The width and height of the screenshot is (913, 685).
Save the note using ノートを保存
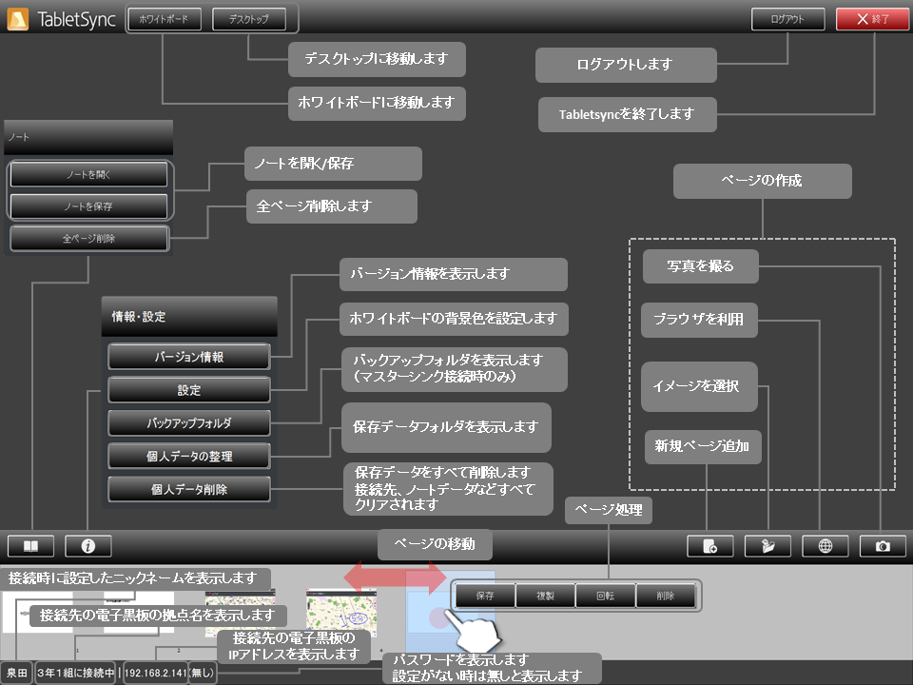point(88,205)
